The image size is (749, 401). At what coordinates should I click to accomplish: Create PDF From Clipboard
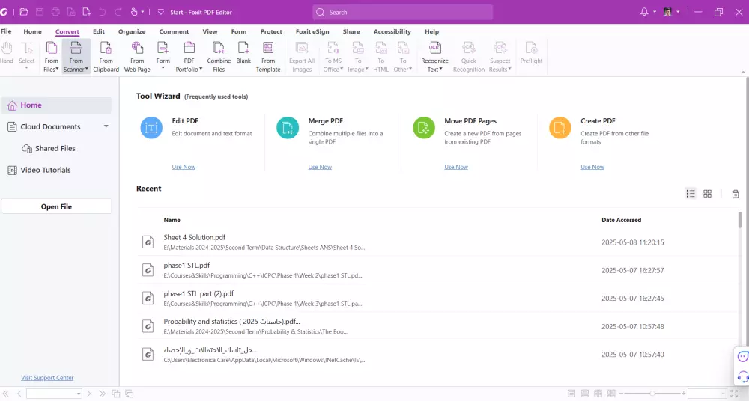coord(106,56)
